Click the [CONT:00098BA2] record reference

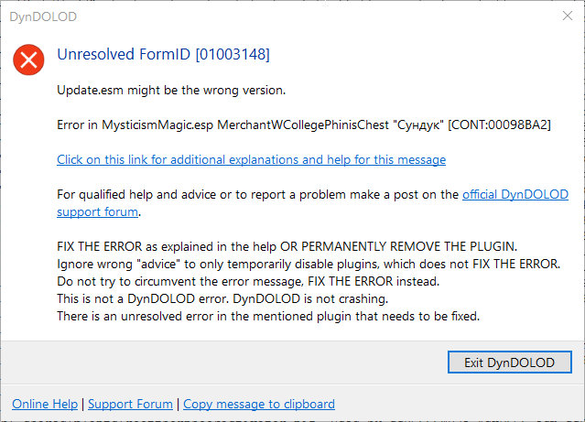(x=499, y=124)
